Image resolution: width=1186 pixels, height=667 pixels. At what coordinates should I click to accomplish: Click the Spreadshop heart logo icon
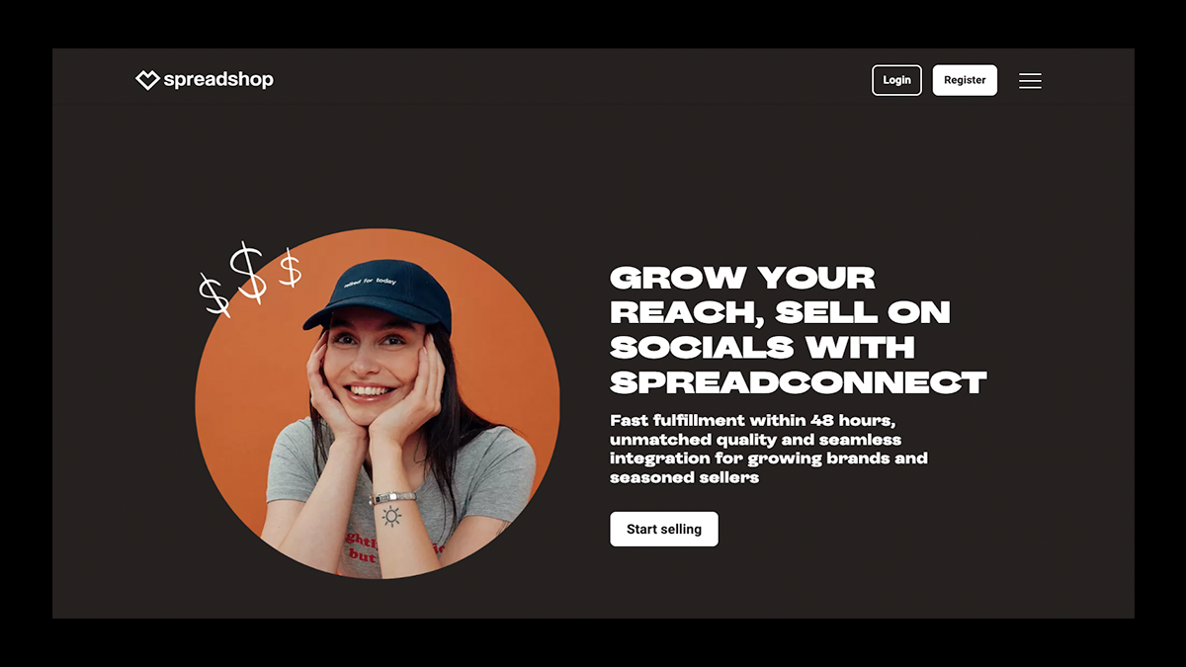coord(147,80)
